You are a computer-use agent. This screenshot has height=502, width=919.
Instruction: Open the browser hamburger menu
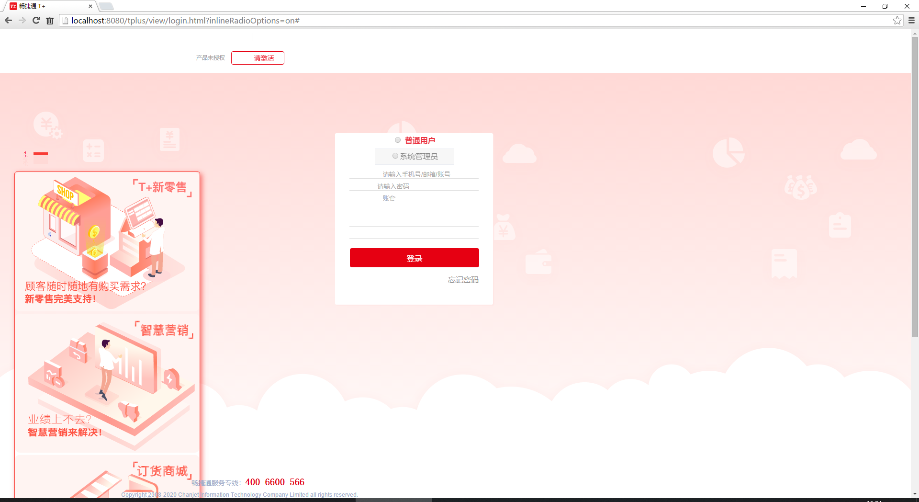click(911, 21)
